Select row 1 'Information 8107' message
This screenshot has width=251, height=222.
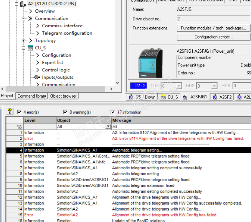(x=175, y=133)
